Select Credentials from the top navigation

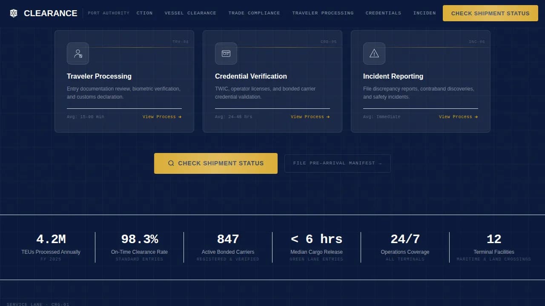pos(383,13)
